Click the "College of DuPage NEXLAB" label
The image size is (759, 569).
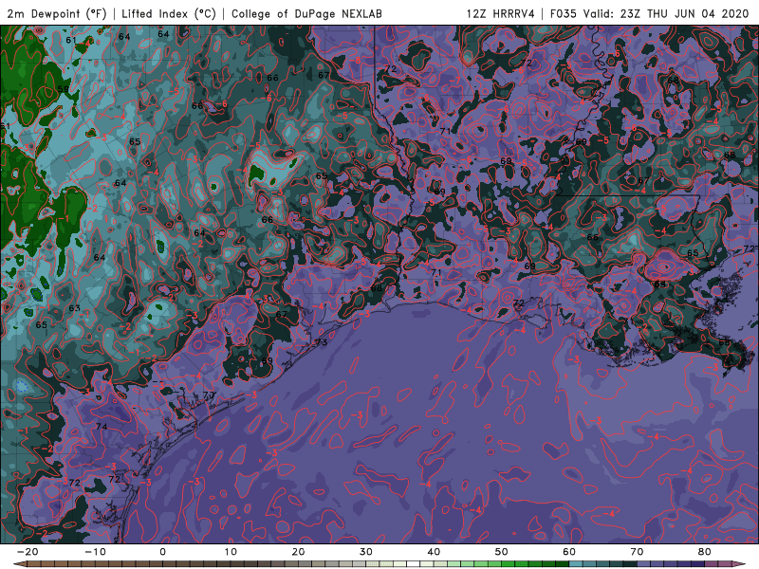coord(306,13)
